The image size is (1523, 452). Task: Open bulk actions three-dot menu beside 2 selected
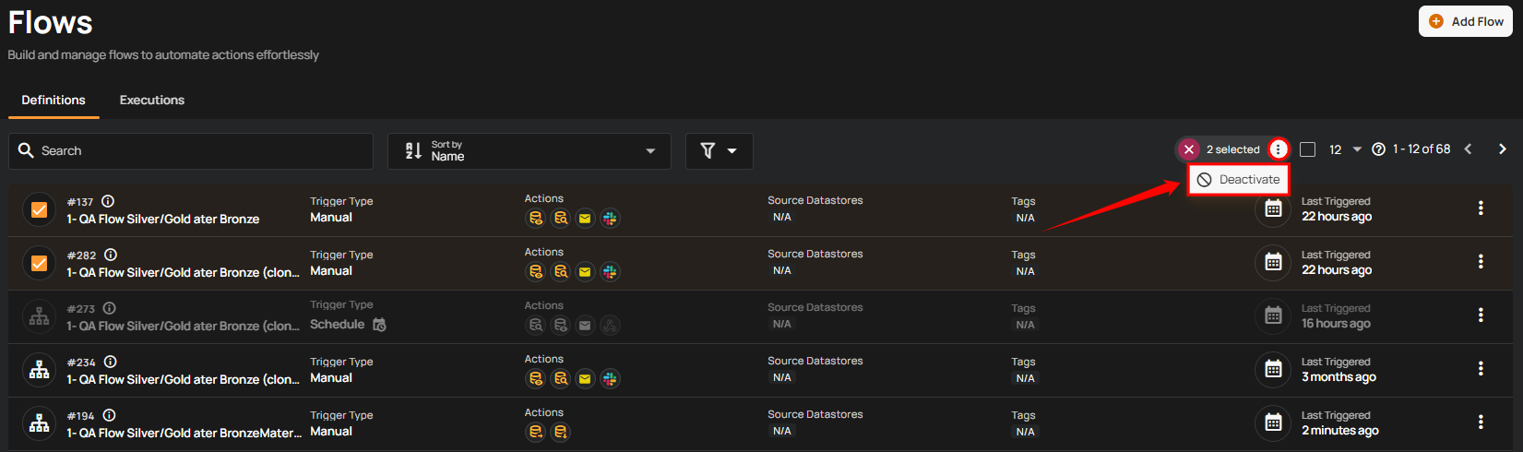coord(1278,149)
